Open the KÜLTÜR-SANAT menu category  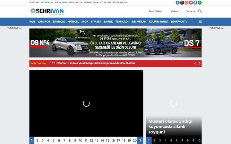coord(158,22)
